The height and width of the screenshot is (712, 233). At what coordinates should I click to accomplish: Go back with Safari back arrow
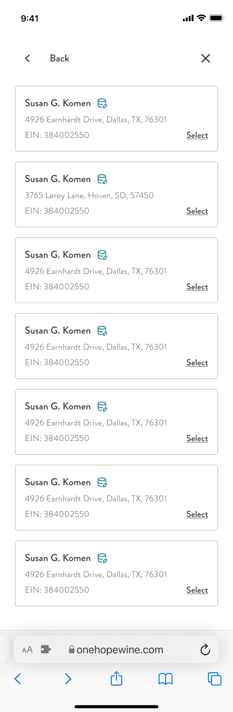coord(18,679)
